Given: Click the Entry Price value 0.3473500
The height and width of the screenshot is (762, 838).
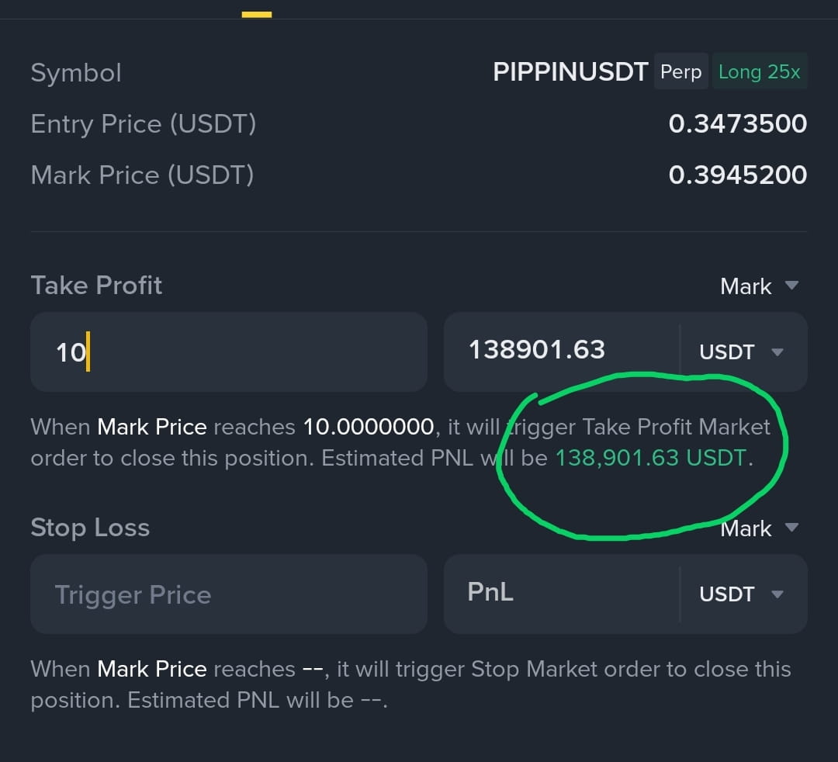Looking at the screenshot, I should pyautogui.click(x=738, y=124).
